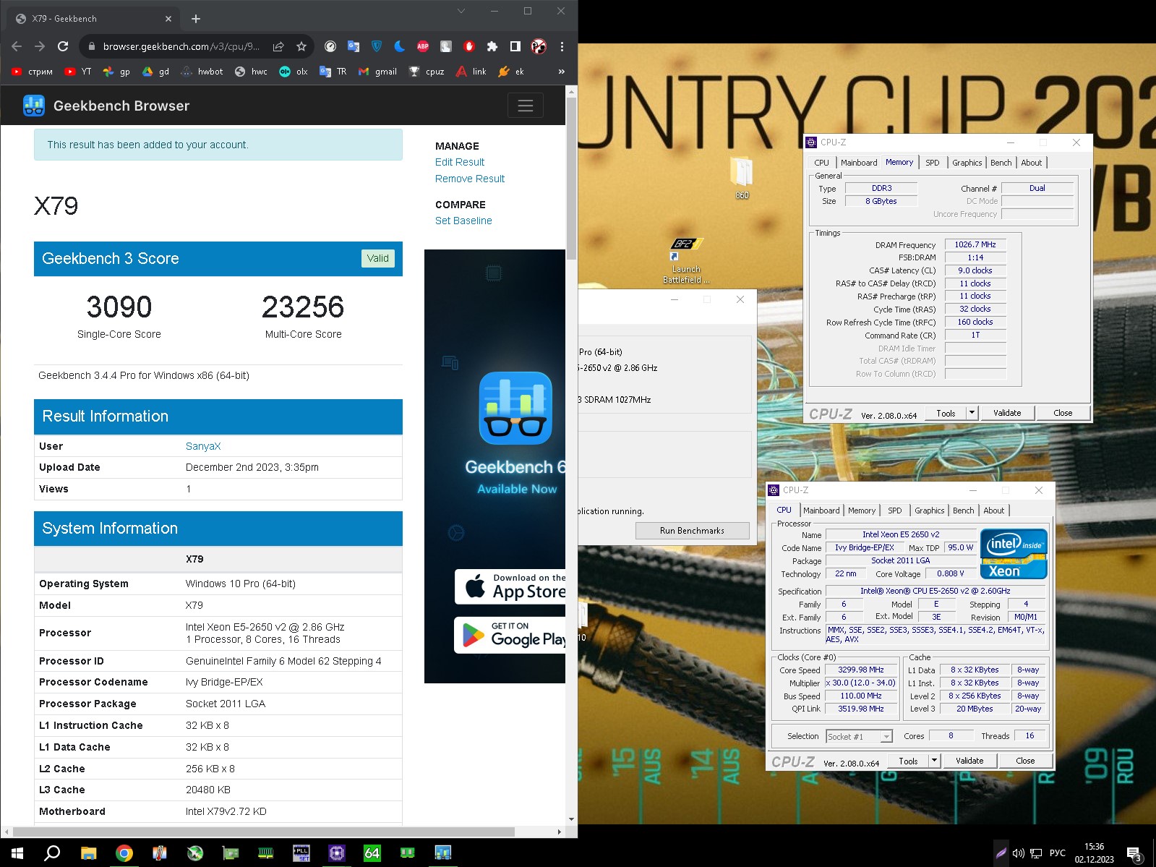The width and height of the screenshot is (1156, 867).
Task: Open the Geekbench hamburger menu
Action: [x=526, y=106]
